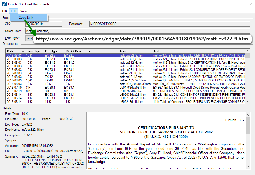Click CERTIFICATIONS PURSUANT TO title in preview
Viewport: 255px width, 175px height.
(x=166, y=128)
